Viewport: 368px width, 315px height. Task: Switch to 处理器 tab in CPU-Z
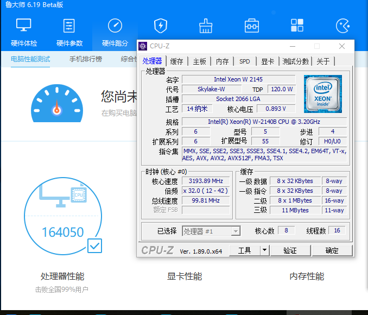(x=153, y=61)
